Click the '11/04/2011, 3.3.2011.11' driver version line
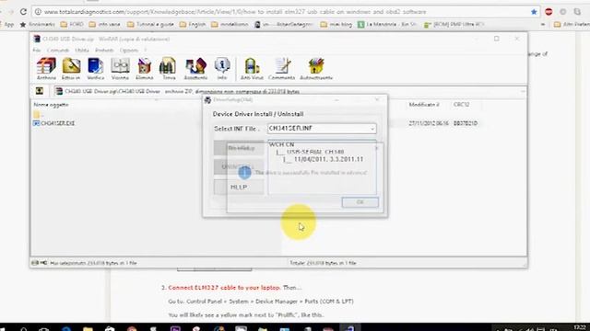Viewport: 590px width, 331px height. coord(328,159)
